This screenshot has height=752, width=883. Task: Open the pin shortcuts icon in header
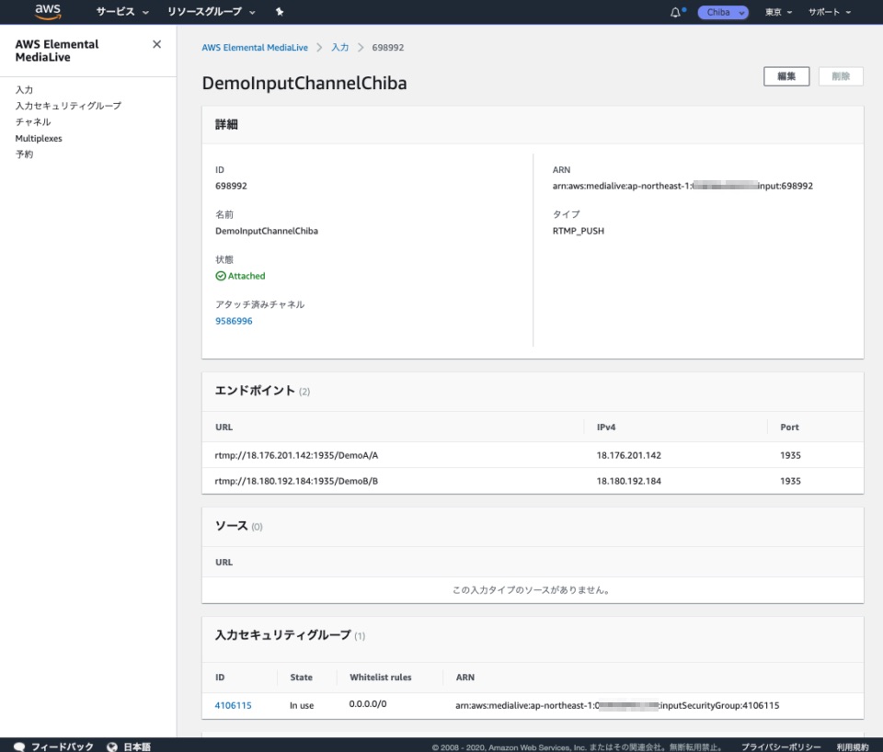click(280, 12)
